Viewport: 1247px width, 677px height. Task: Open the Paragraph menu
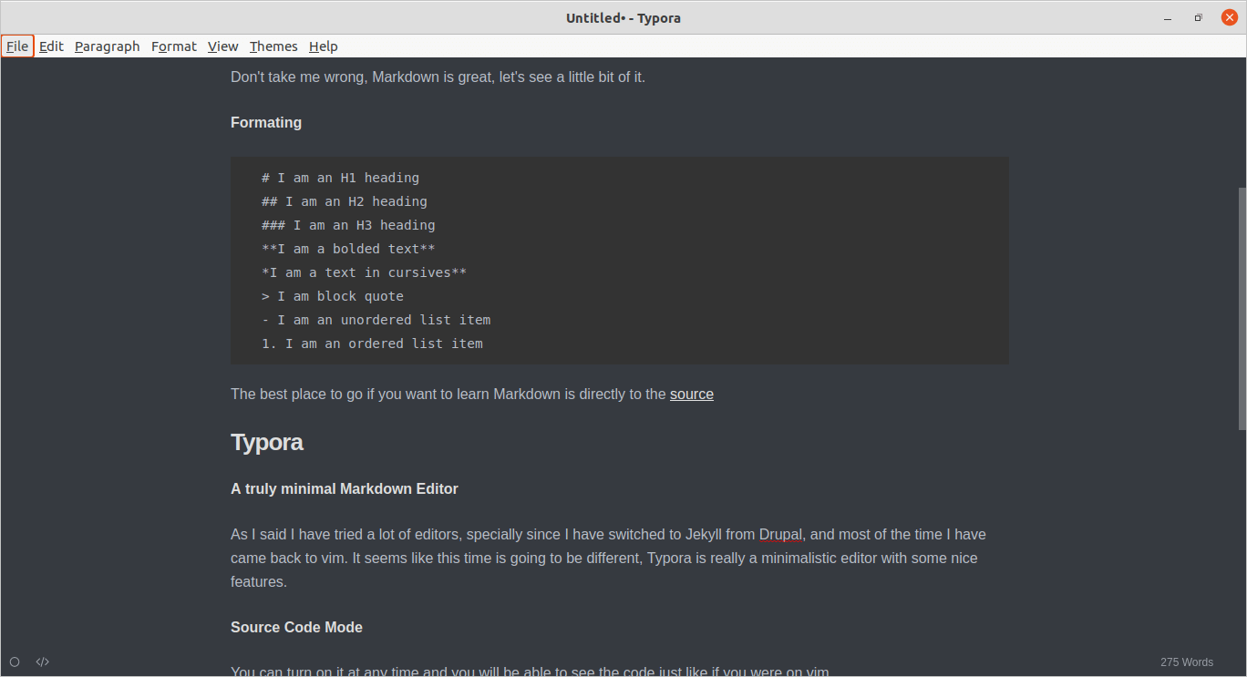[x=108, y=46]
